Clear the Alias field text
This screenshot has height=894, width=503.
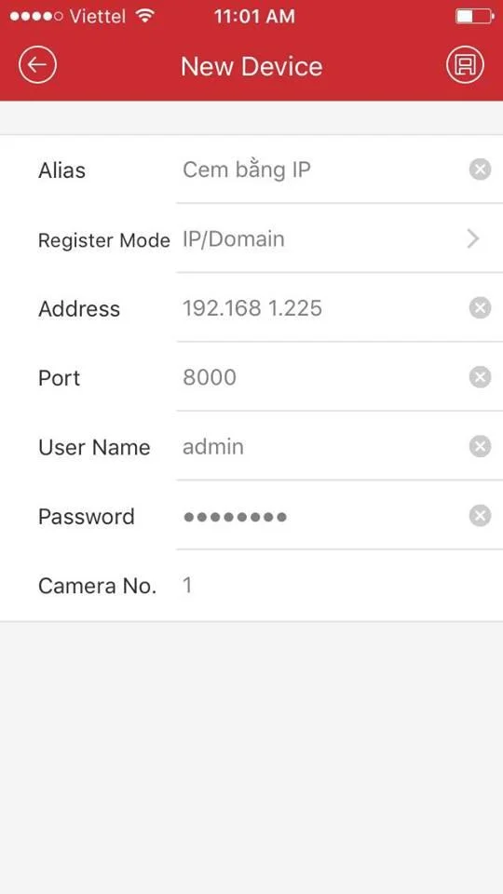480,169
